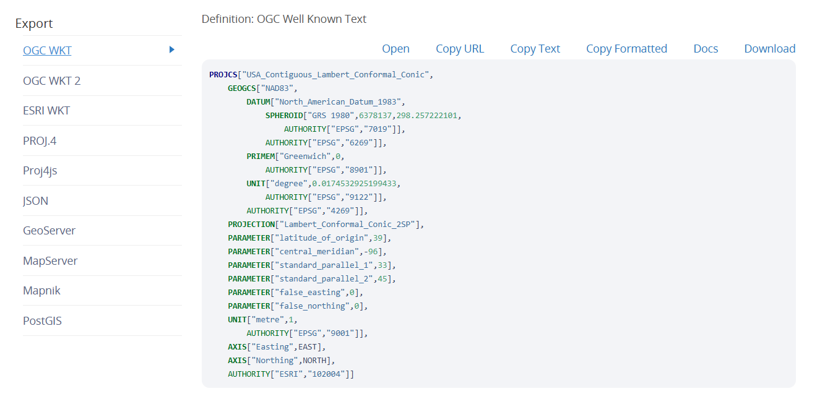Select the MapServer export option

point(50,261)
